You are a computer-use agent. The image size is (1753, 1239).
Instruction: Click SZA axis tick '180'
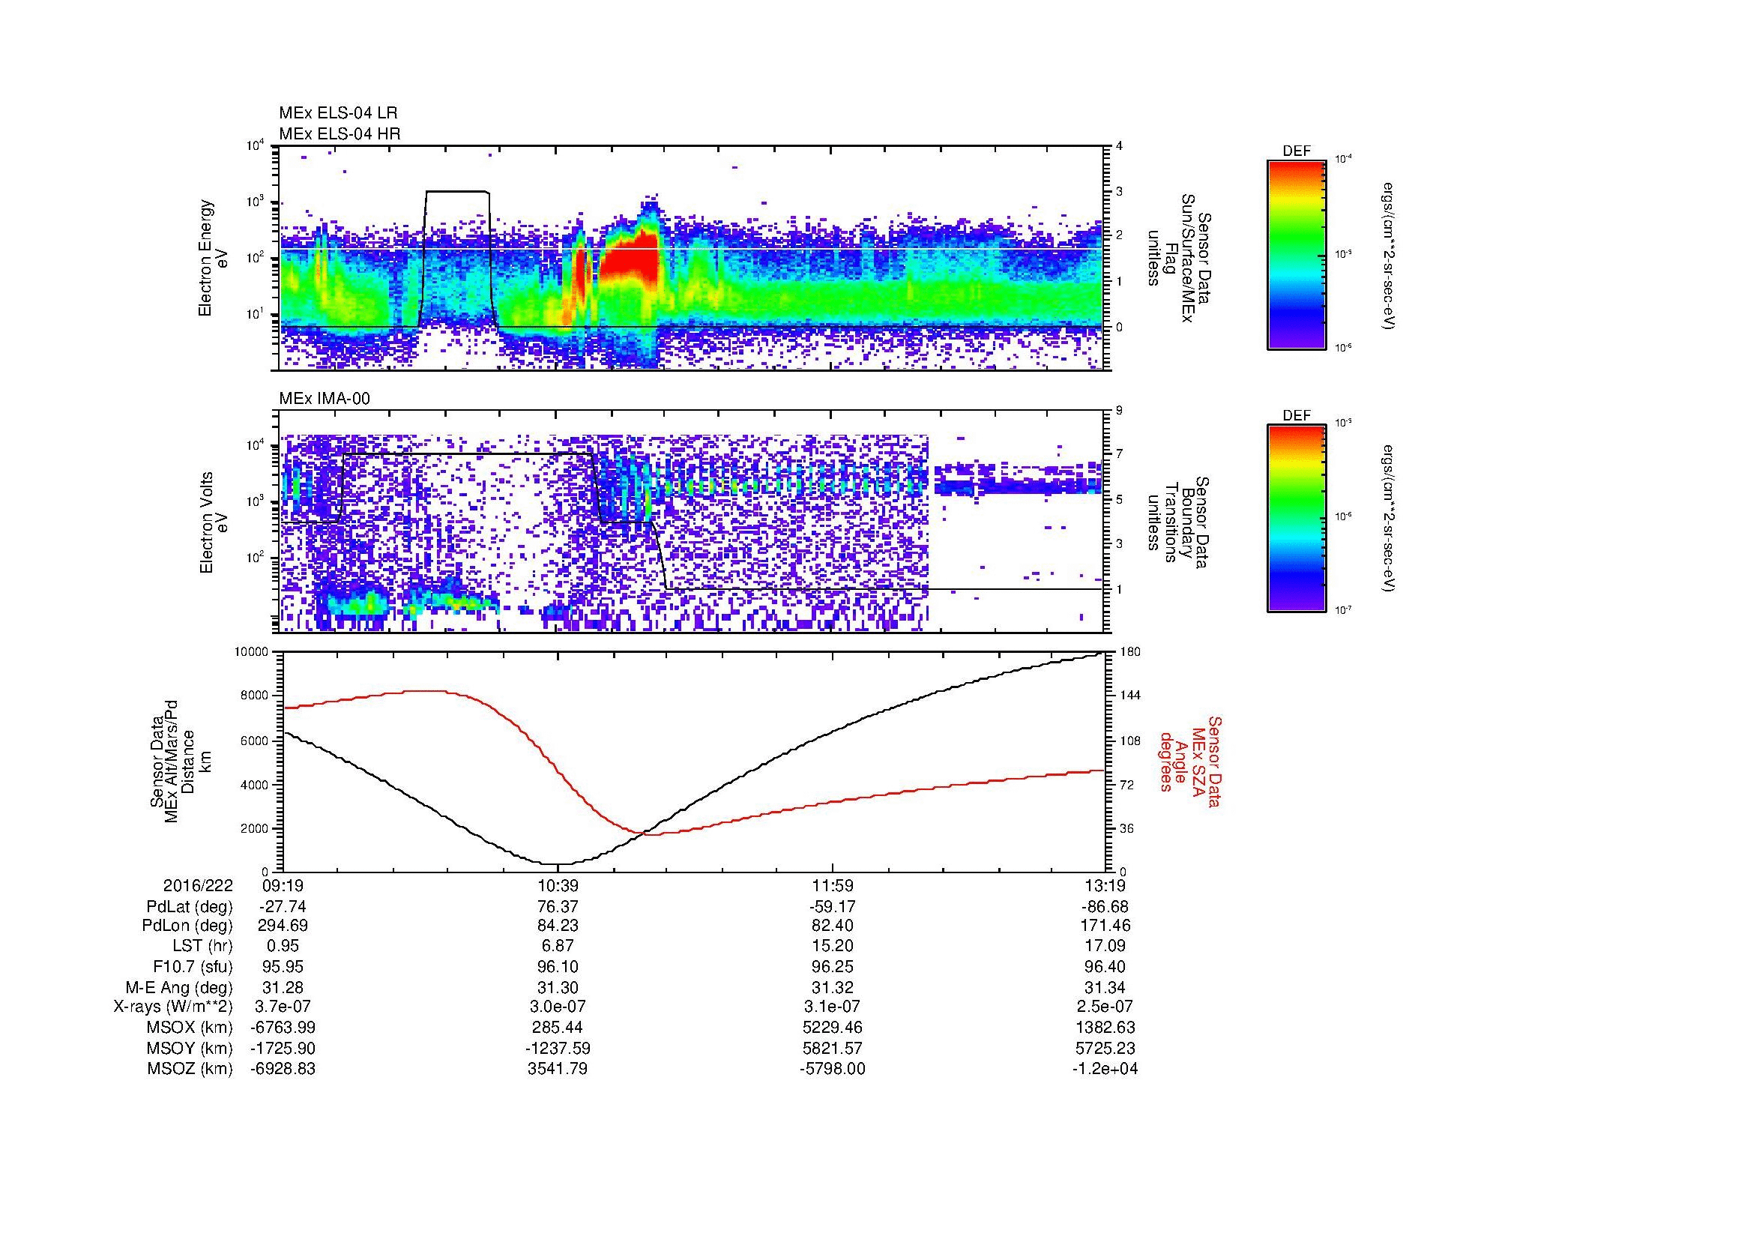pos(1130,652)
